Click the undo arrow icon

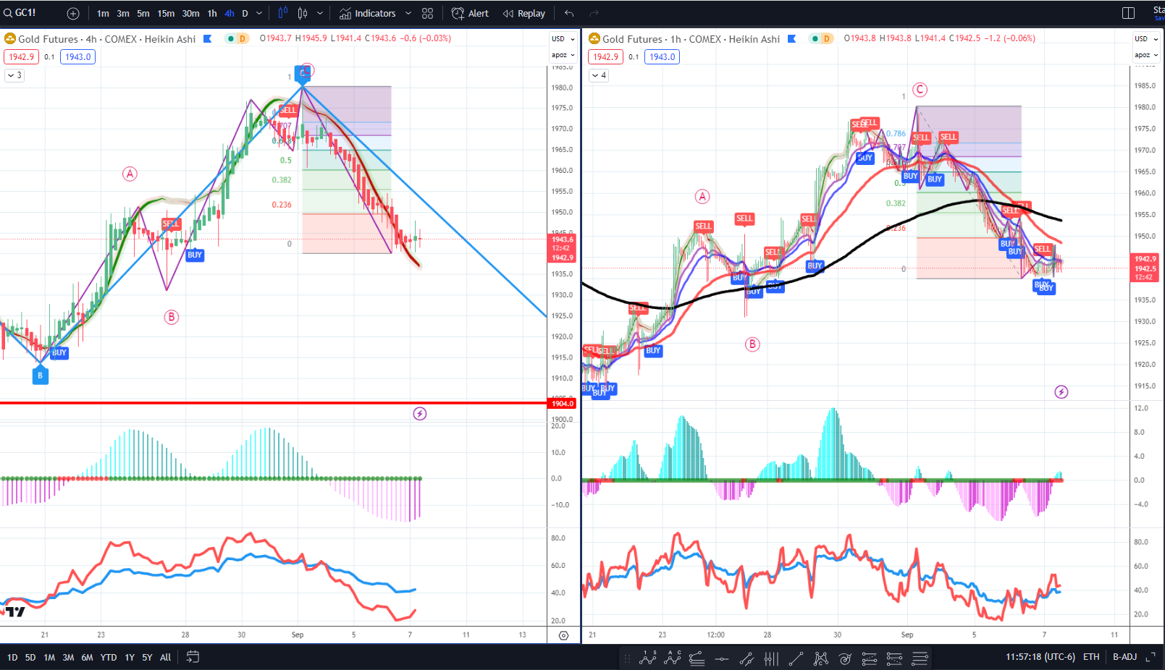point(569,13)
